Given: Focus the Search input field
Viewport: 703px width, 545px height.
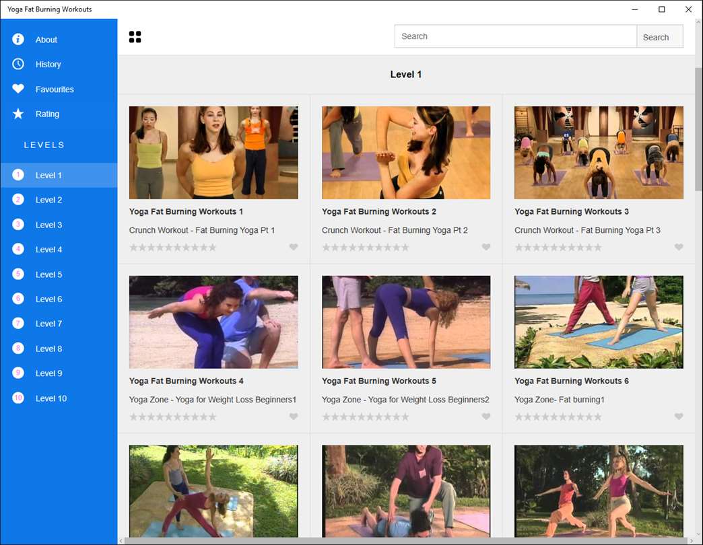Looking at the screenshot, I should pos(516,36).
